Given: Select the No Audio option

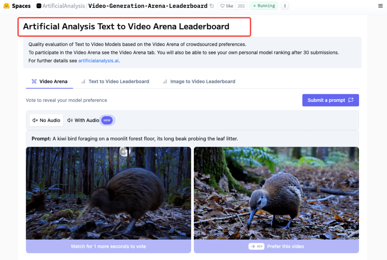Looking at the screenshot, I should (x=46, y=120).
